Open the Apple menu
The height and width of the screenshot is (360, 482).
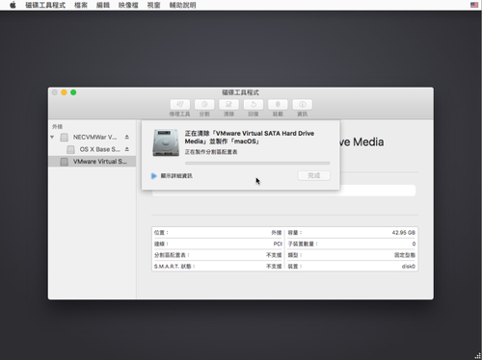point(13,5)
